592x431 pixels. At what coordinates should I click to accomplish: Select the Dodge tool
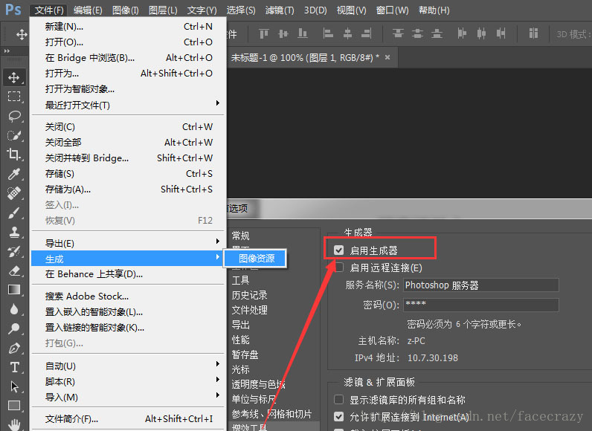pos(14,328)
